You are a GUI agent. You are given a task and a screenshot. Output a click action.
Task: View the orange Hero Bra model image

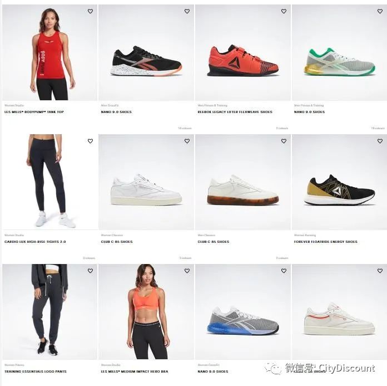click(146, 312)
